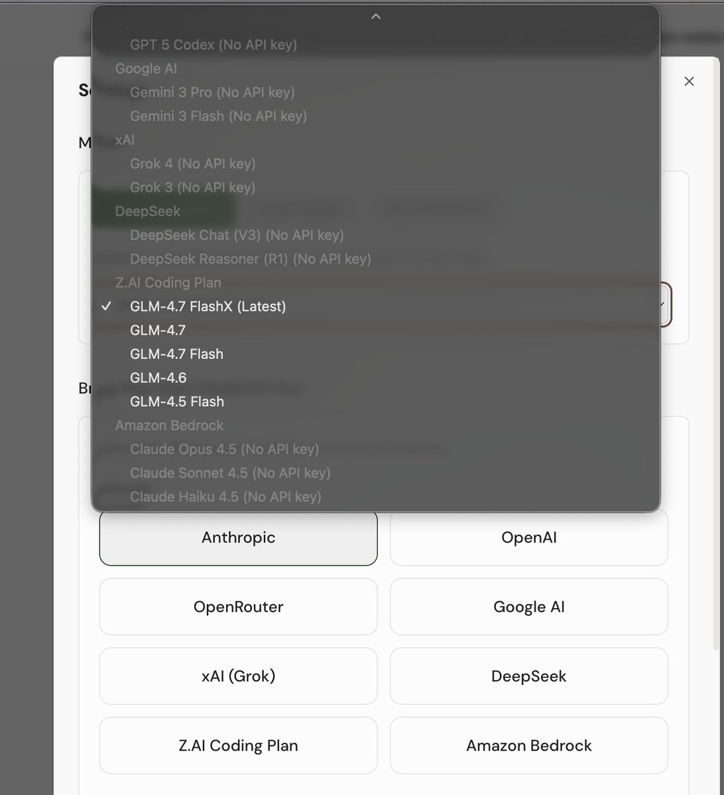The width and height of the screenshot is (724, 795).
Task: Click Amazon Bedrock group header in list
Action: (169, 425)
